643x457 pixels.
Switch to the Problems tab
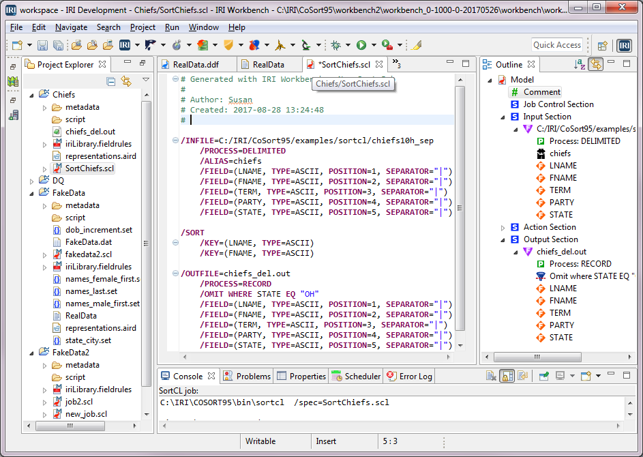[x=248, y=377]
